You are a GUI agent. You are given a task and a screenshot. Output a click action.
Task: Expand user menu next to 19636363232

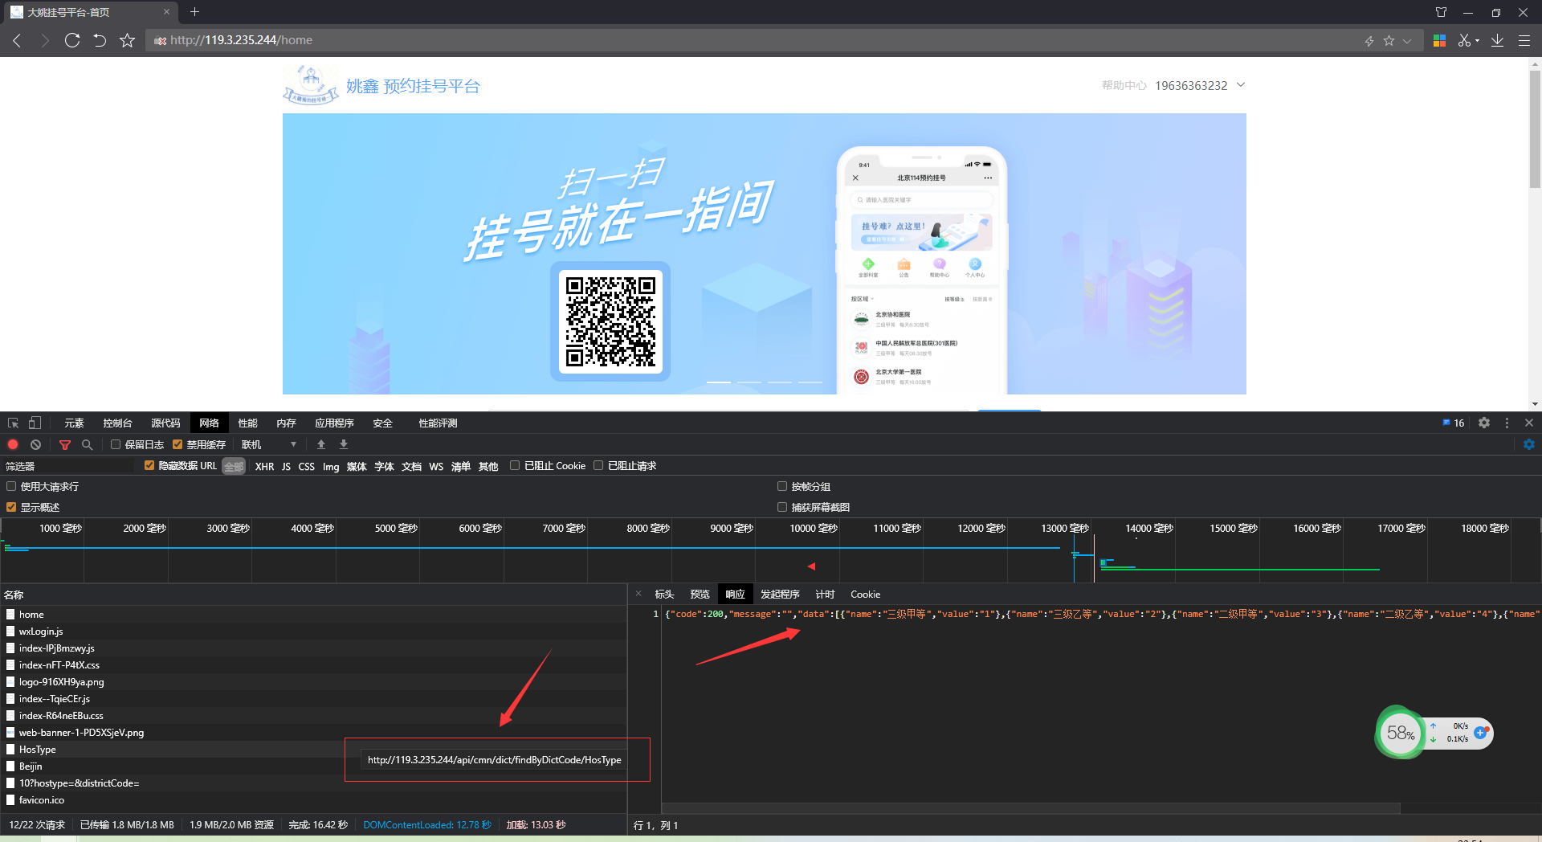pyautogui.click(x=1241, y=84)
